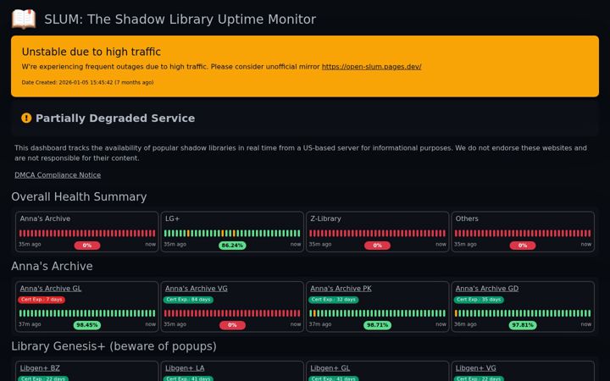
Task: Click Anna's Archive summary 0% badge
Action: [x=87, y=246]
